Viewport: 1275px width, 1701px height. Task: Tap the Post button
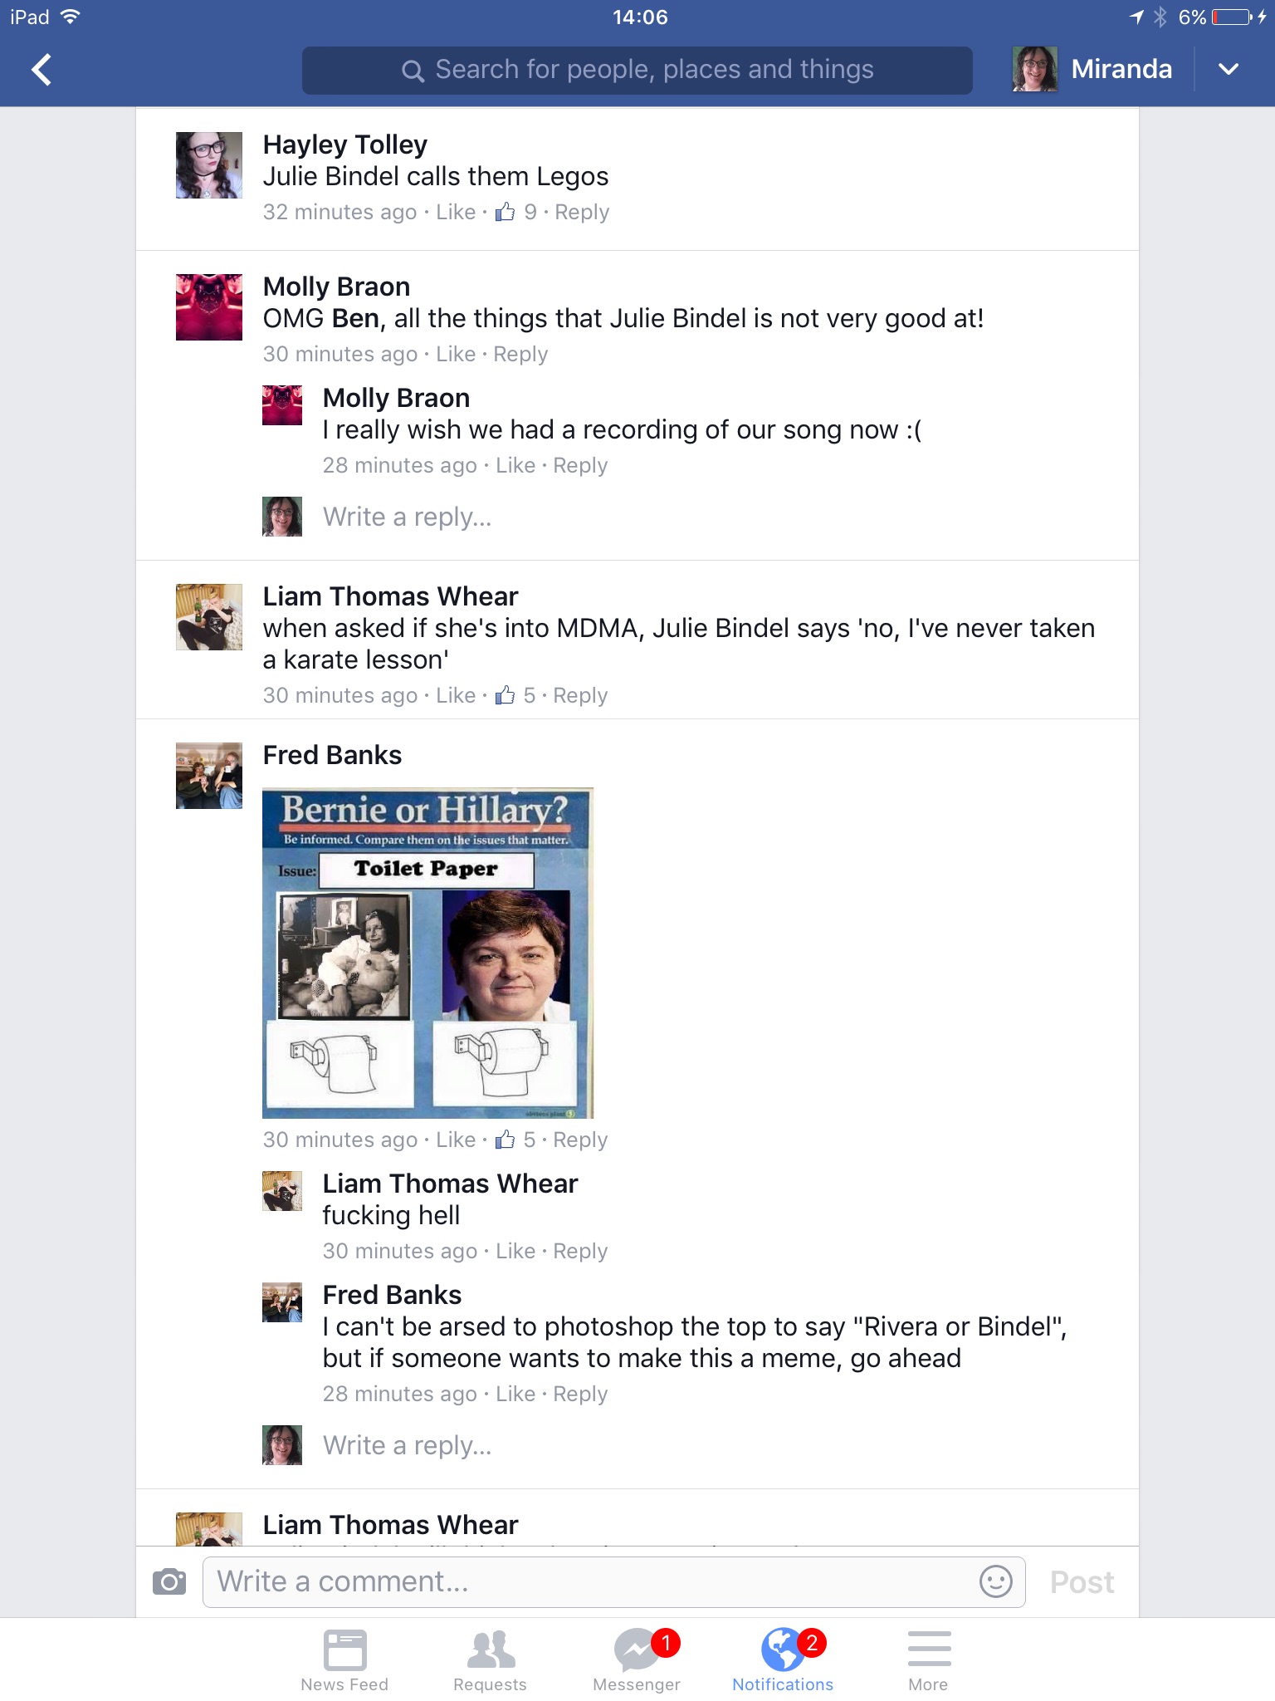pyautogui.click(x=1082, y=1582)
